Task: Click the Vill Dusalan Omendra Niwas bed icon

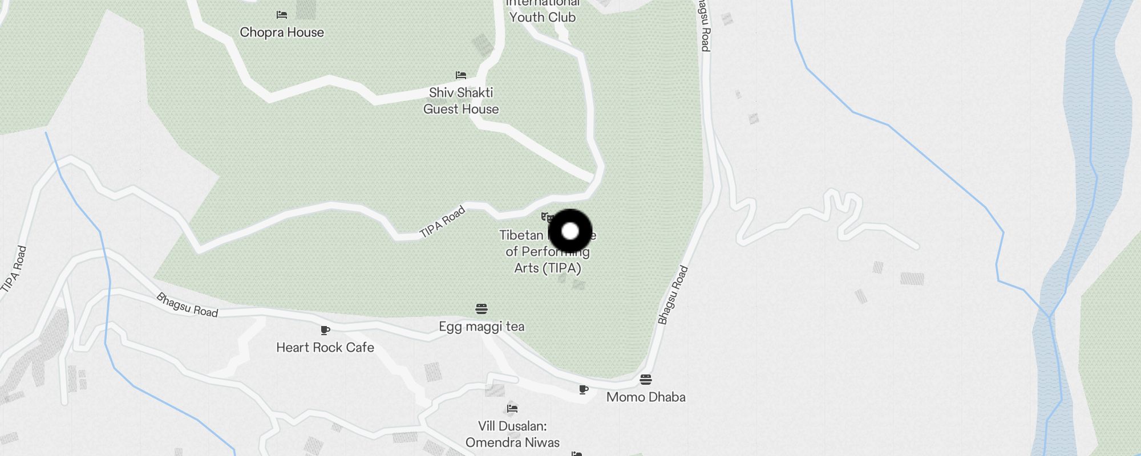Action: click(512, 409)
